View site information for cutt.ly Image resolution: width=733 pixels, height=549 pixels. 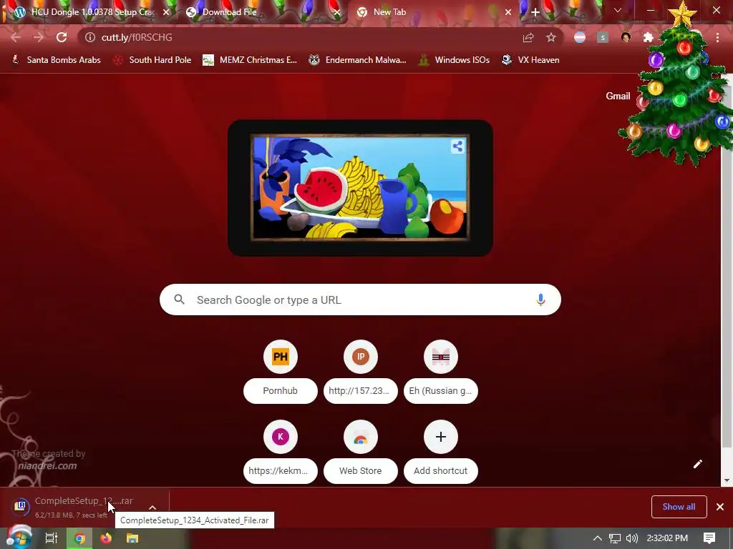coord(89,37)
